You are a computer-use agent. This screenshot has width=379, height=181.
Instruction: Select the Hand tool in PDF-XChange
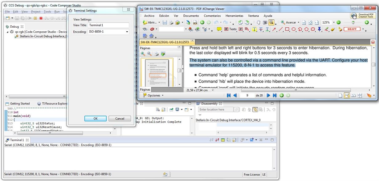coord(258,22)
